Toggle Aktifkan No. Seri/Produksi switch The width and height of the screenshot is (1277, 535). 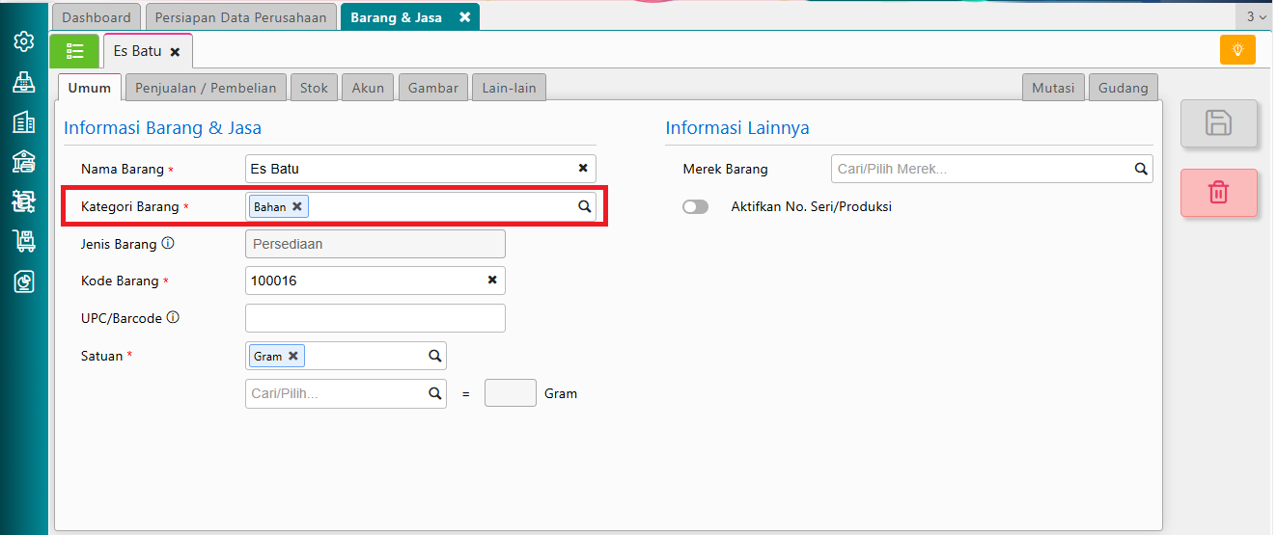(x=695, y=206)
